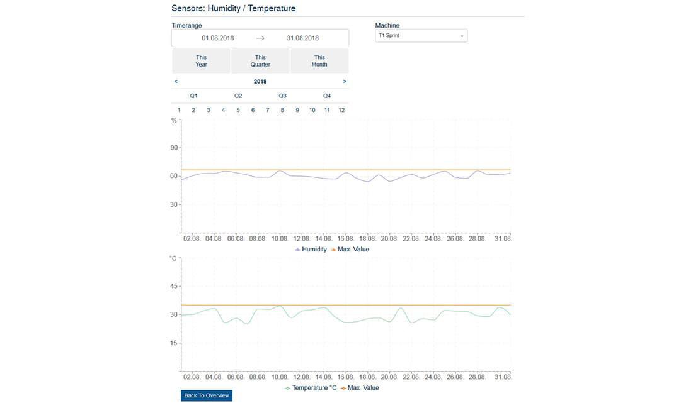This screenshot has width=693, height=403.
Task: Go Back To Overview
Action: 207,395
